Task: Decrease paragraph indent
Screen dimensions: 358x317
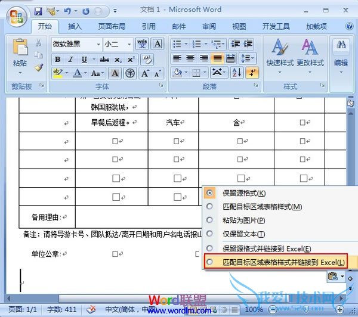Action: point(235,43)
